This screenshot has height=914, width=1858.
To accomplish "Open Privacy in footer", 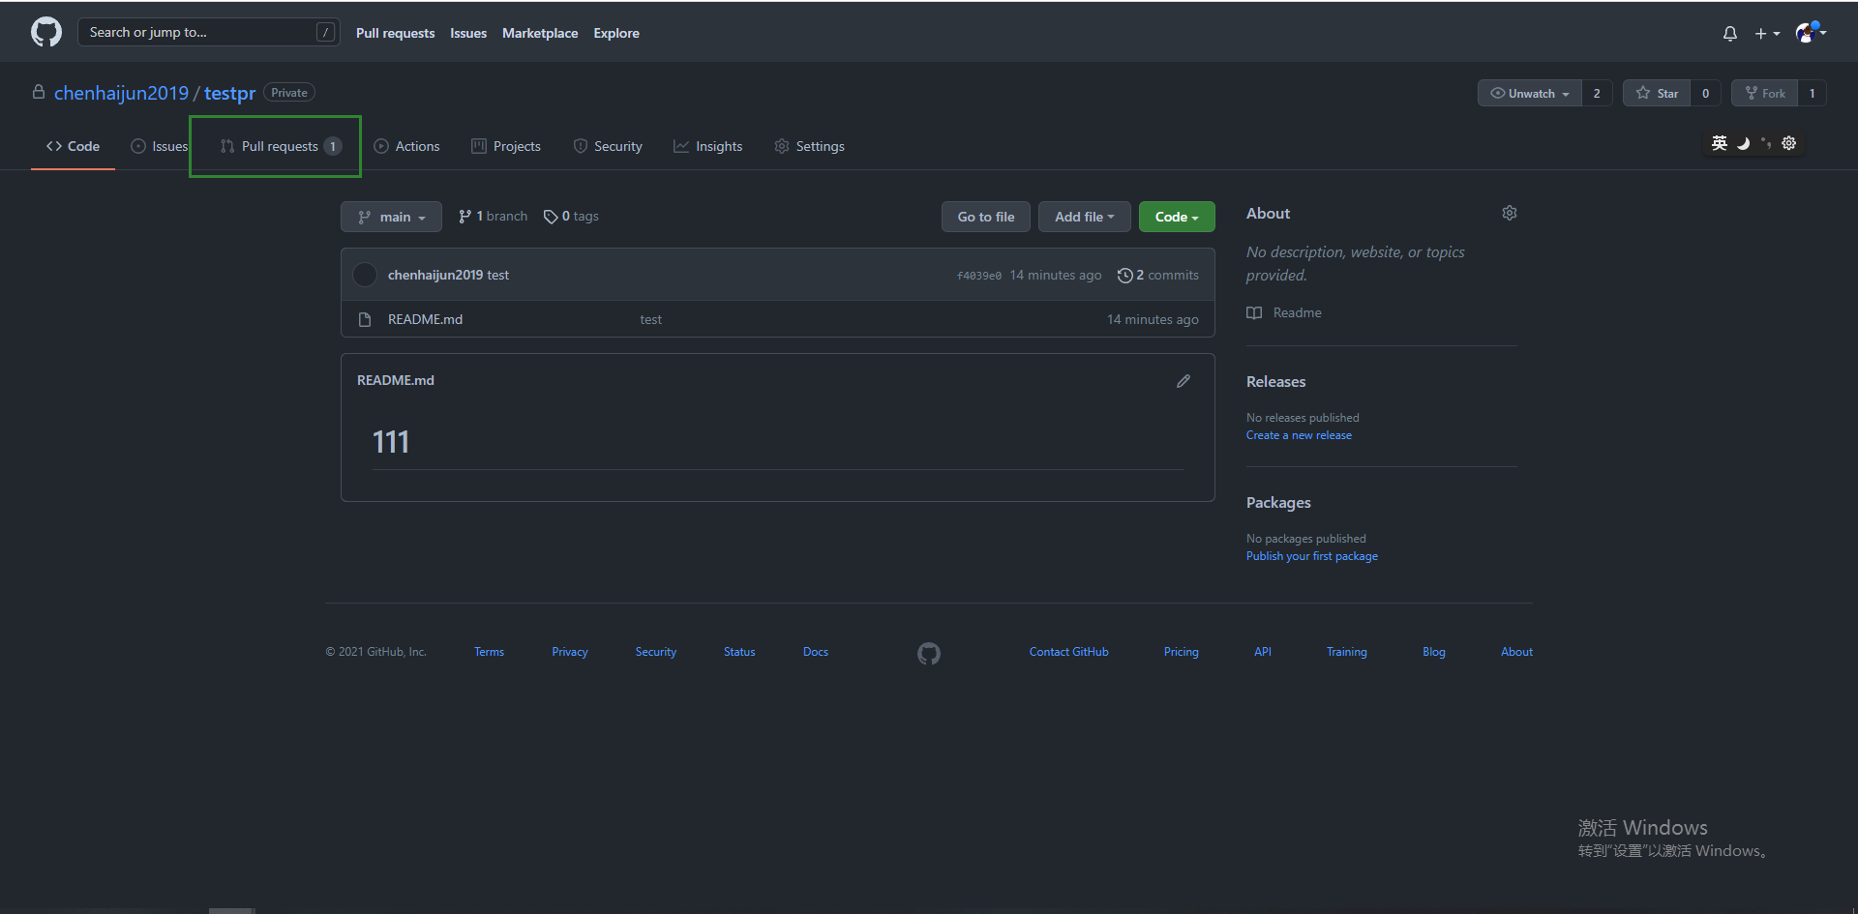I will 570,652.
